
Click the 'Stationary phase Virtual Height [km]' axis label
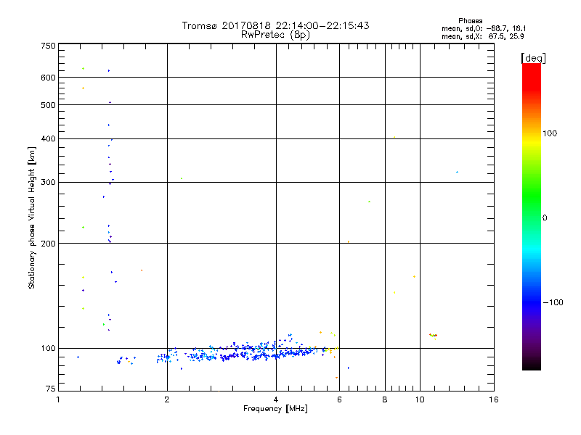tap(32, 217)
